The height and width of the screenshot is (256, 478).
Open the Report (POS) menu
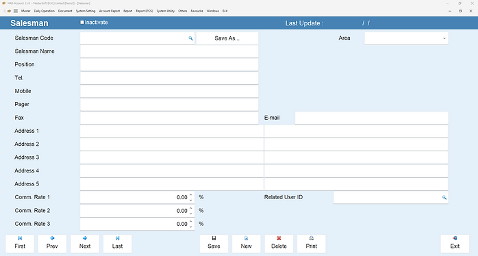(144, 11)
